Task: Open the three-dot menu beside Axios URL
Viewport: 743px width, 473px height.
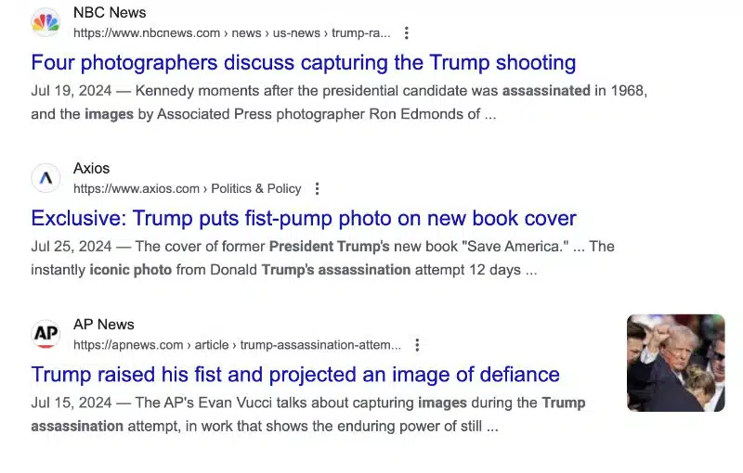Action: pyautogui.click(x=317, y=188)
